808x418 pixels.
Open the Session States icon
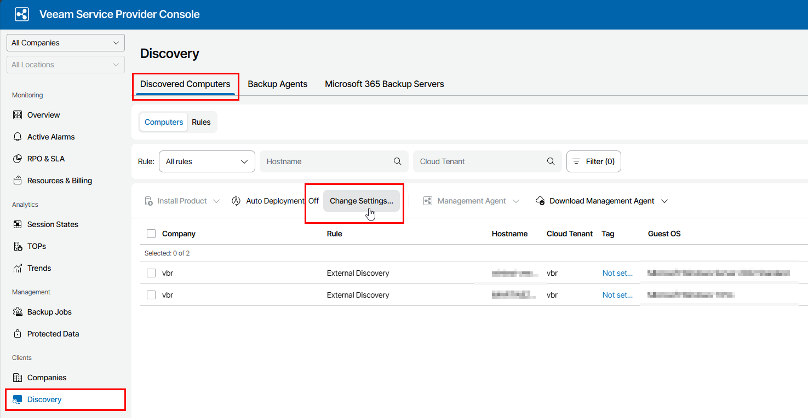(17, 224)
